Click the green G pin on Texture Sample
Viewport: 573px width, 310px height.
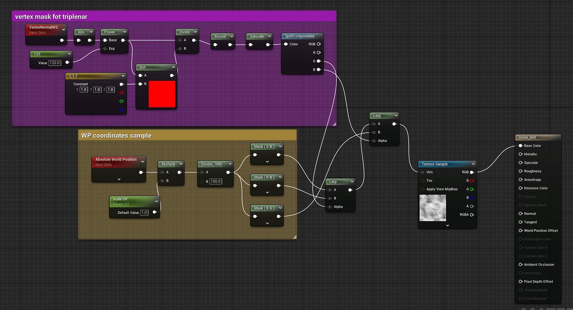(472, 189)
